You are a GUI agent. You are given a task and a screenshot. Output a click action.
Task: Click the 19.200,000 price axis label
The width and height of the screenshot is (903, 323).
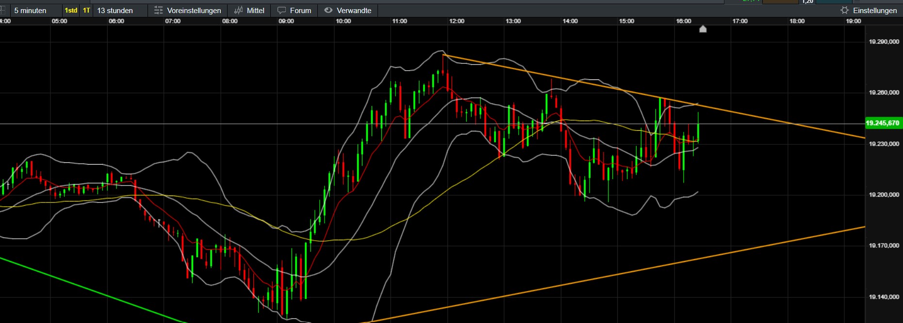pyautogui.click(x=884, y=195)
